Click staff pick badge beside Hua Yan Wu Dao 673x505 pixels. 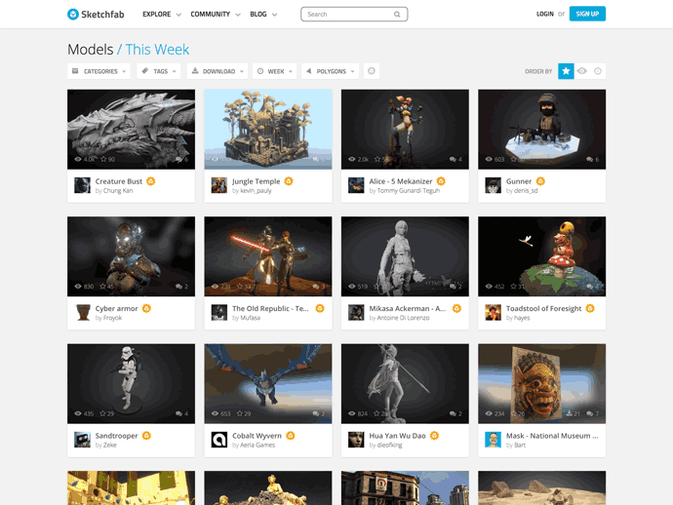pos(435,436)
